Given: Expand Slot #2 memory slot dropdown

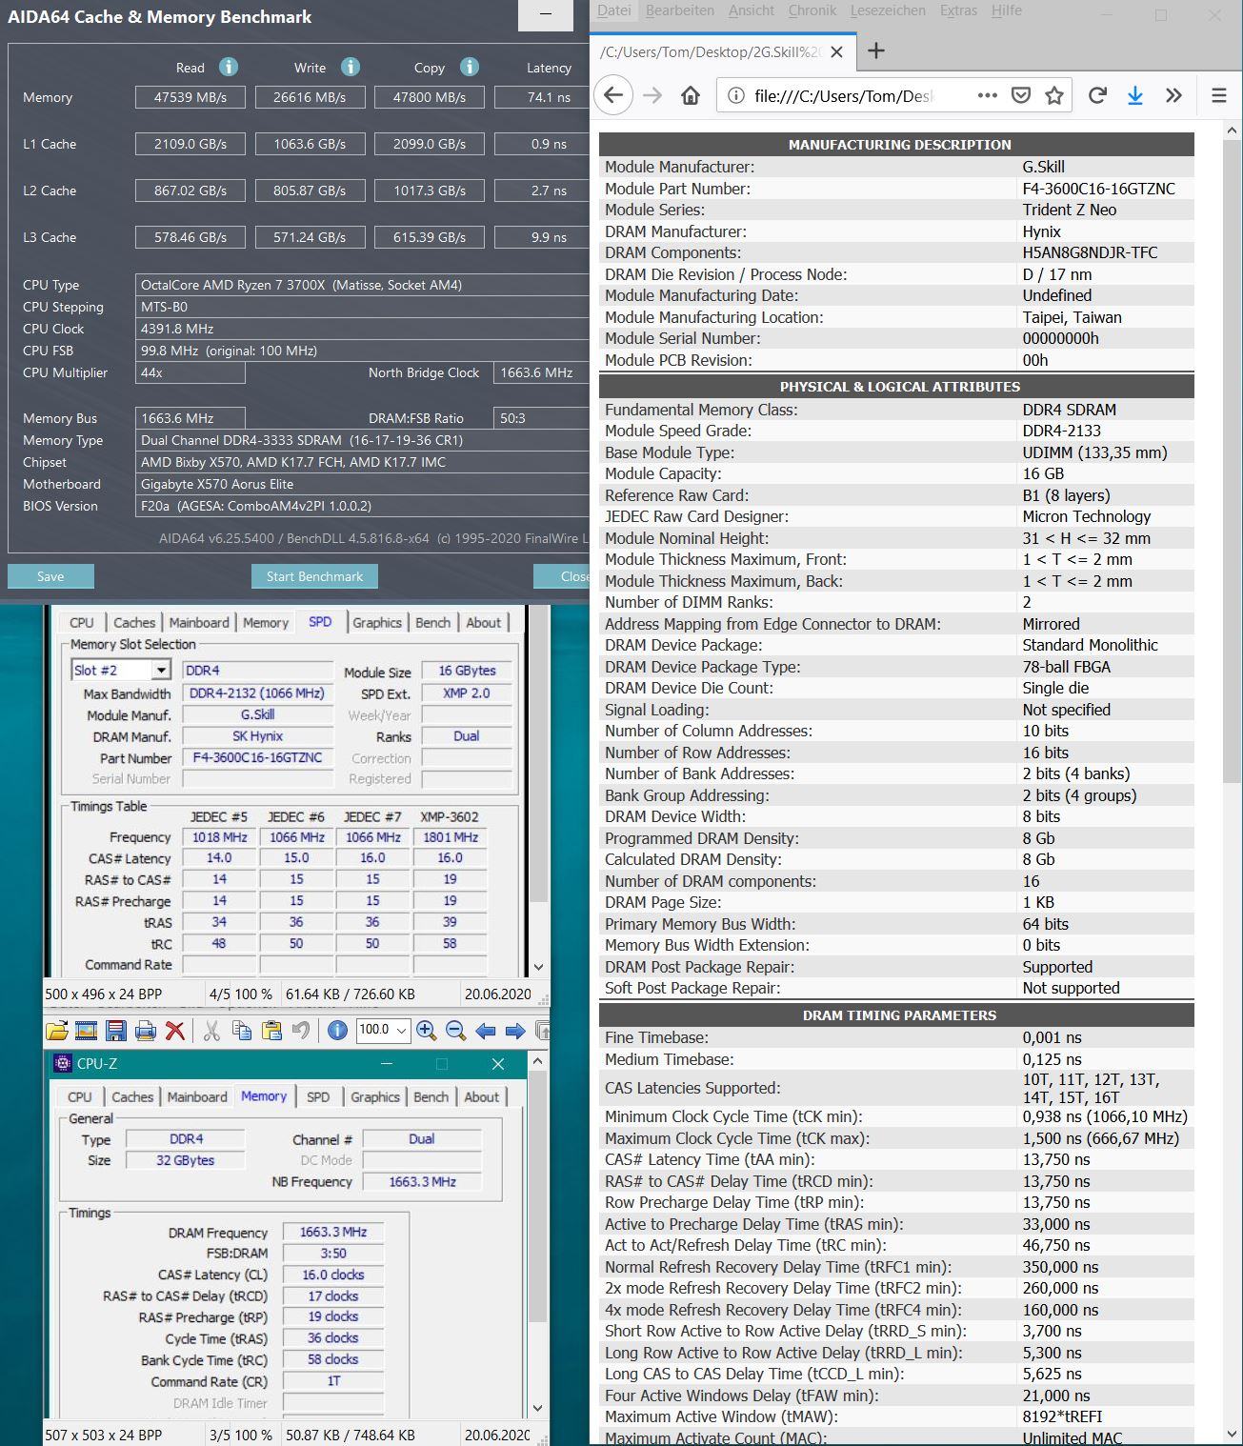Looking at the screenshot, I should [161, 671].
